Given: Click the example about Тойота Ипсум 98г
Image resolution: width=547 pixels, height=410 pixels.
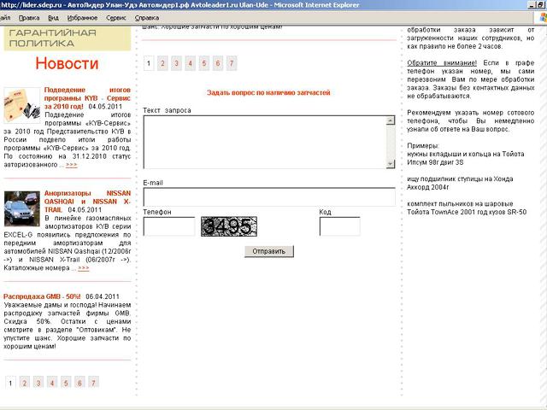Looking at the screenshot, I should pos(465,158).
